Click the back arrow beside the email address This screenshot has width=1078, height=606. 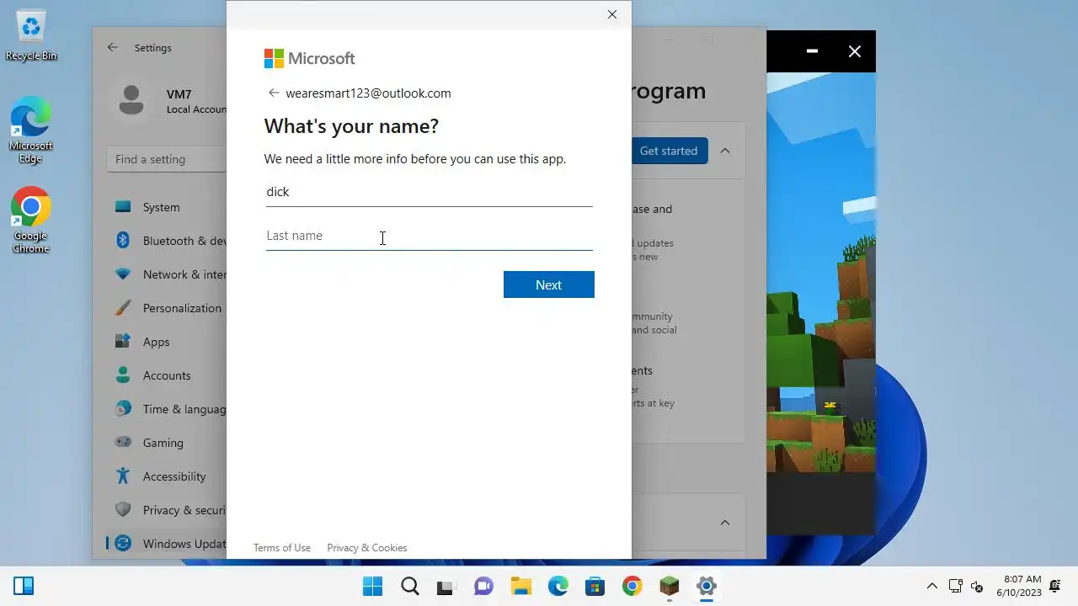coord(273,93)
